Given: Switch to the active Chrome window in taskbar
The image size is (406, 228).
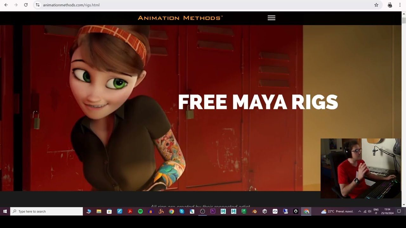Looking at the screenshot, I should click(306, 211).
